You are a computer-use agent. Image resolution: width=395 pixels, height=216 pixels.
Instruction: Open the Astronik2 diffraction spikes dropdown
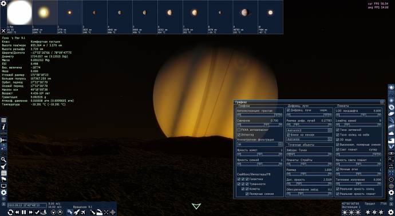[x=309, y=130]
